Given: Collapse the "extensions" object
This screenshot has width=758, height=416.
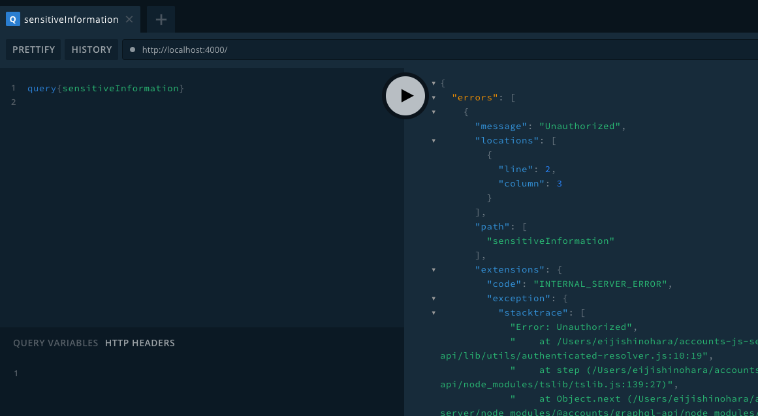Looking at the screenshot, I should click(x=434, y=270).
